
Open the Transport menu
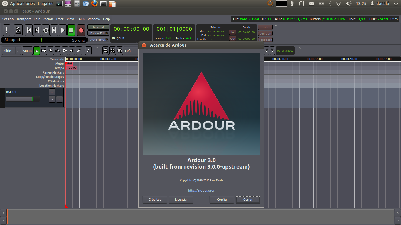24,19
